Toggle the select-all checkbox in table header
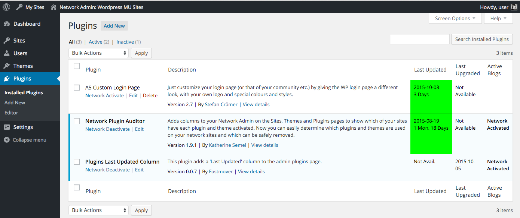This screenshot has width=520, height=218. pyautogui.click(x=77, y=66)
